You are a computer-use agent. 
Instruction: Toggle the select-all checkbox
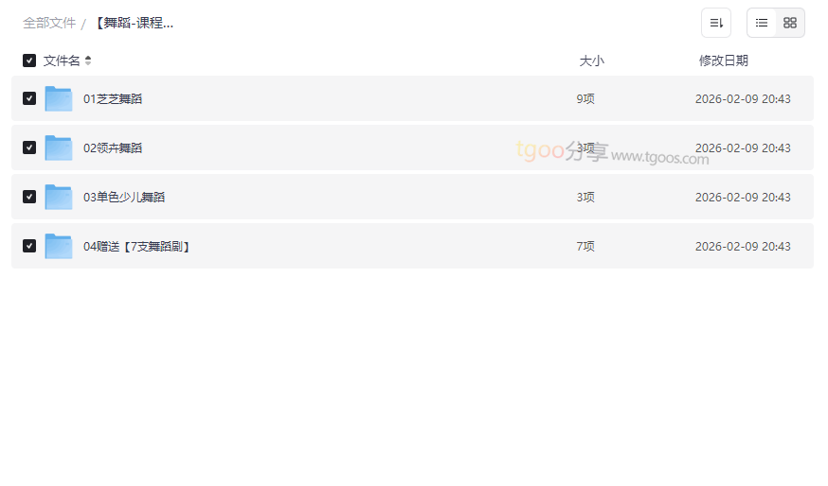(x=29, y=61)
